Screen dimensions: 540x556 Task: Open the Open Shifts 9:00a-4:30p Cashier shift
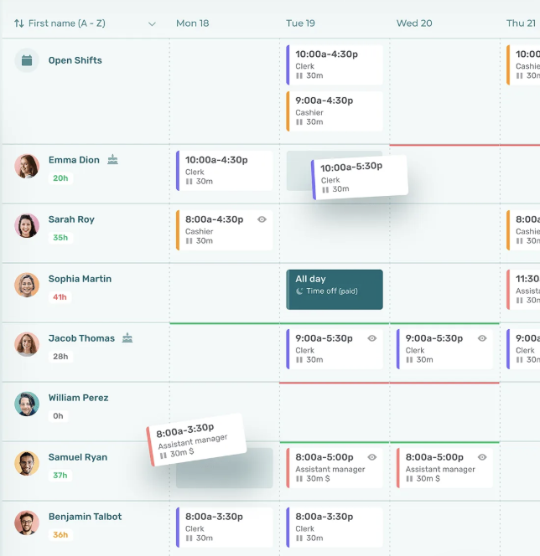click(x=335, y=111)
